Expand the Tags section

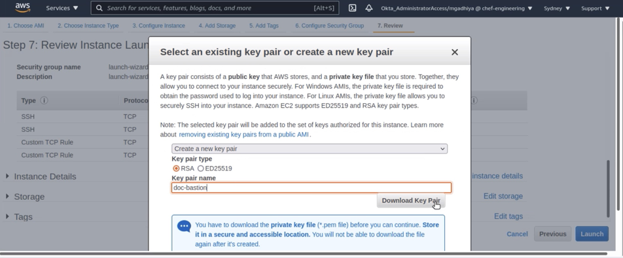tap(20, 217)
